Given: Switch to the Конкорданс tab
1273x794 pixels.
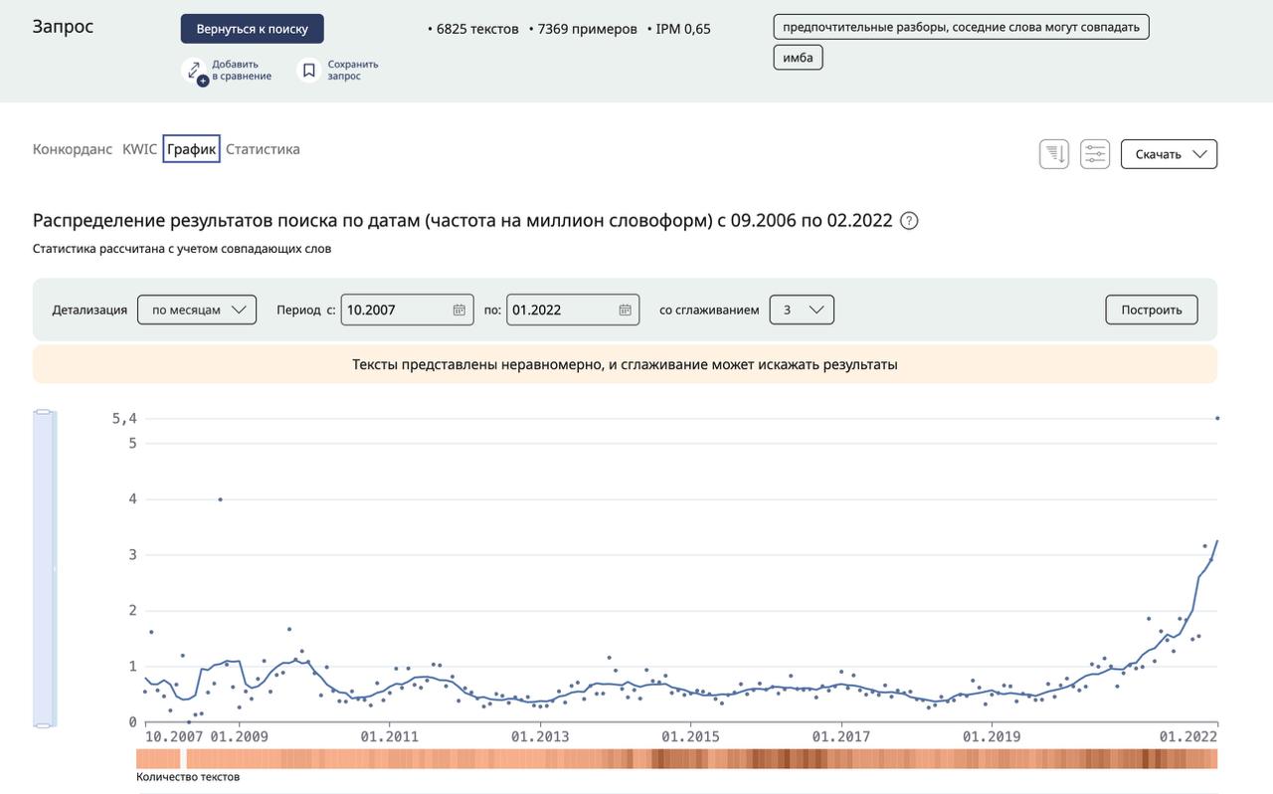Looking at the screenshot, I should click(x=73, y=149).
